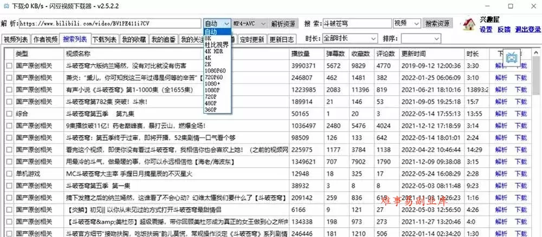The width and height of the screenshot is (542, 237).
Task: Click 解析 link for 【炎鳞】初见 row
Action: pos(501,210)
